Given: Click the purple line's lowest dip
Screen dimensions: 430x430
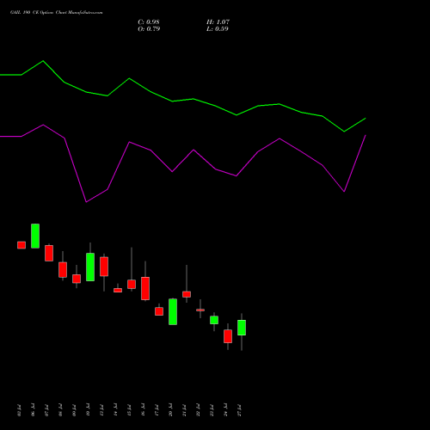Looking at the screenshot, I should tap(86, 202).
